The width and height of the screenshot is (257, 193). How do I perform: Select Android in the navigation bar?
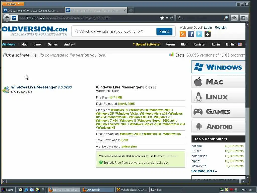(x=70, y=44)
